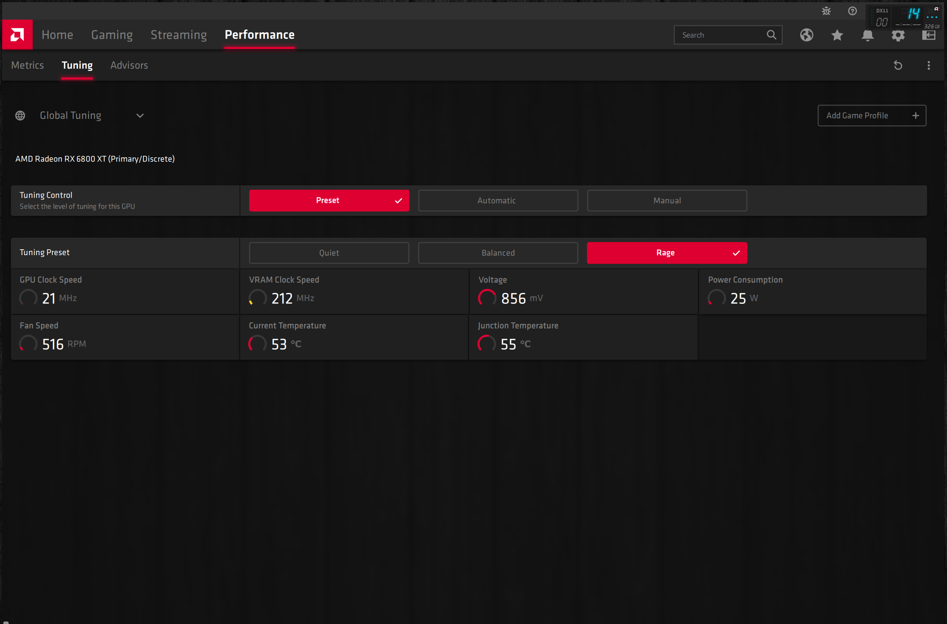The height and width of the screenshot is (624, 947).
Task: Open the help question mark icon
Action: coord(852,11)
